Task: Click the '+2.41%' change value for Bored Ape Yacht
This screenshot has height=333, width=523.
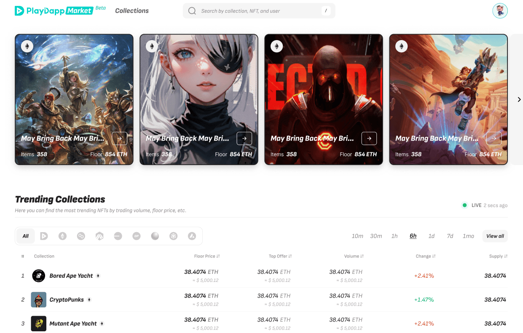Action: pos(424,276)
